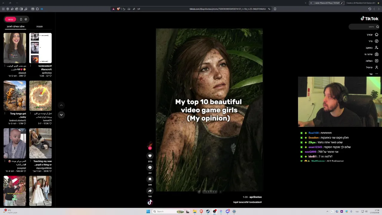Select the TikTok laracroft browser tab

tap(327, 3)
